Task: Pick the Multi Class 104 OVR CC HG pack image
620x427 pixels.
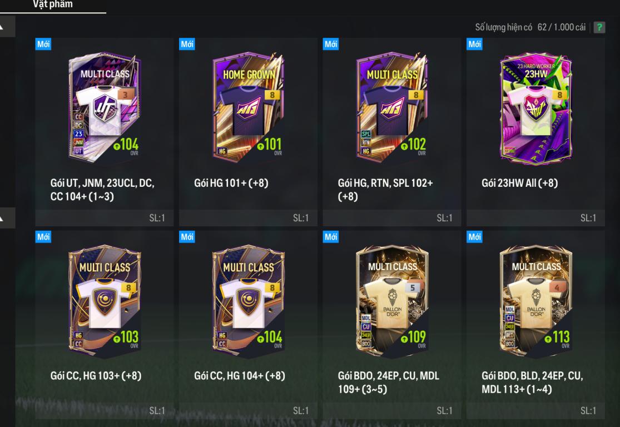Action: [249, 300]
